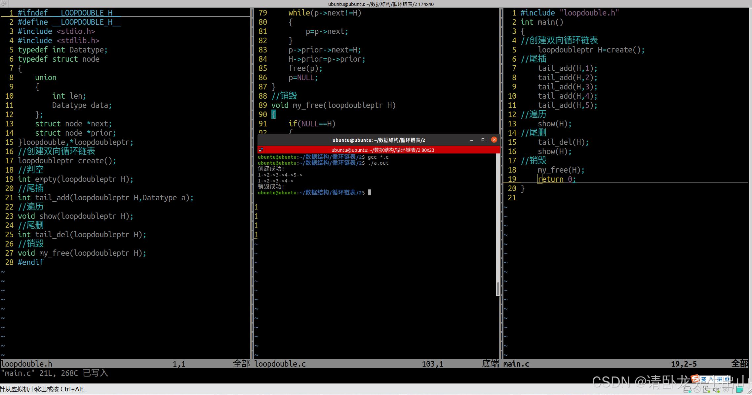Click the rightmost round device icon near the speaker
Screen dimensions: 752x395
click(726, 390)
